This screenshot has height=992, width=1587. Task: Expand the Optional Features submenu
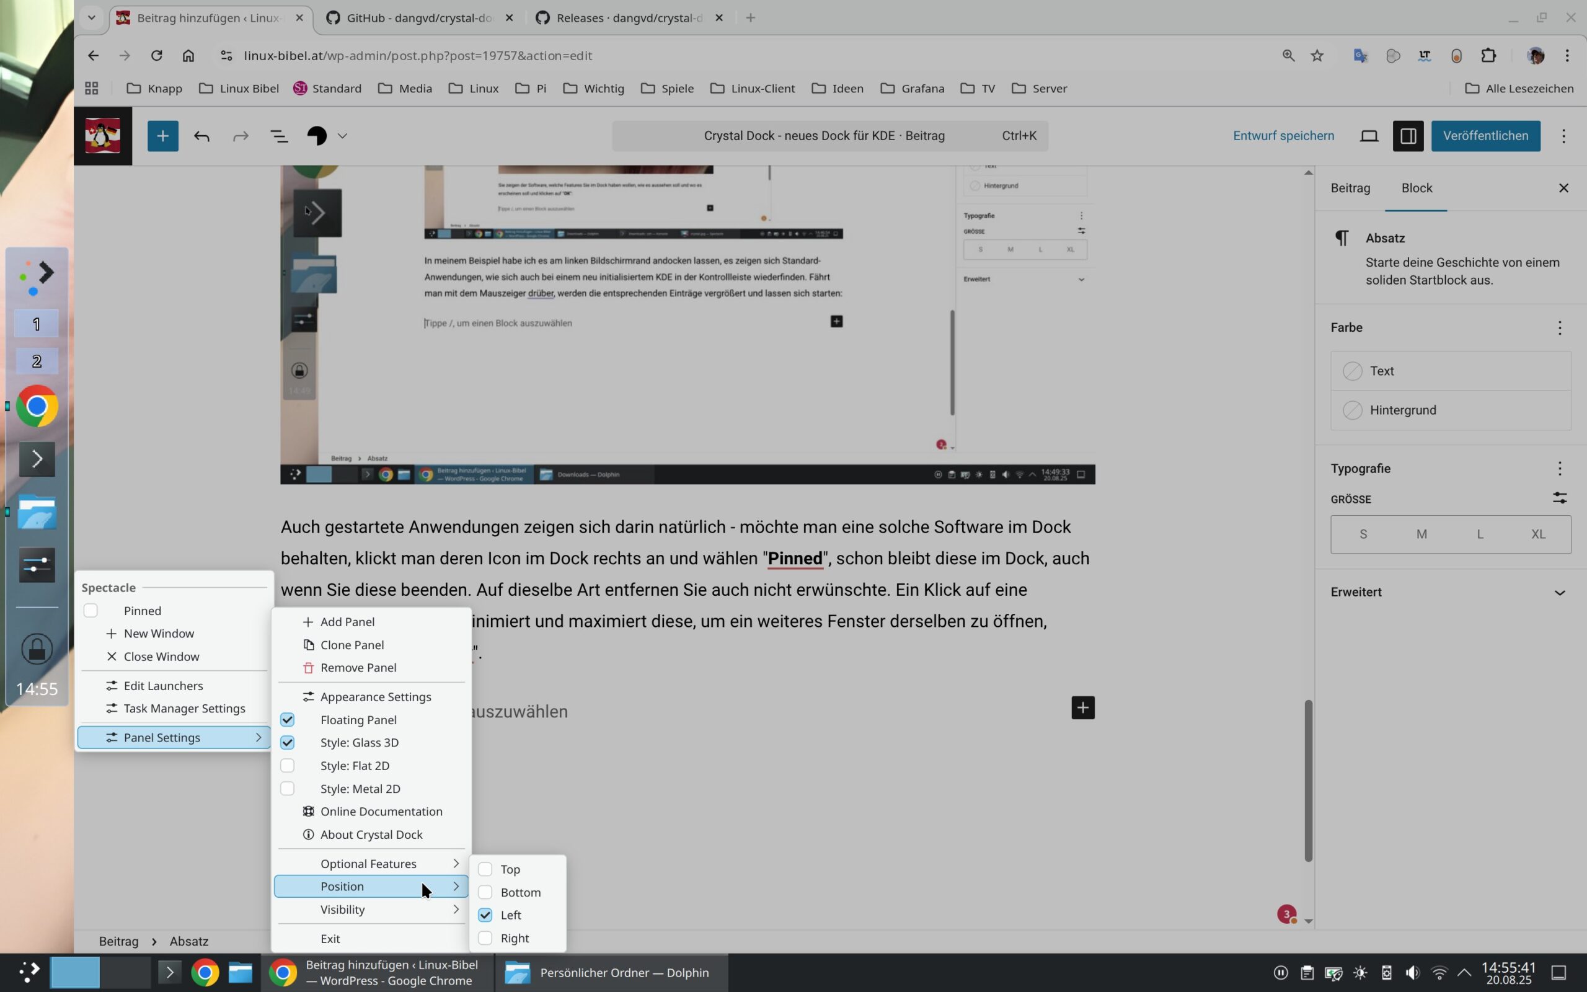371,864
